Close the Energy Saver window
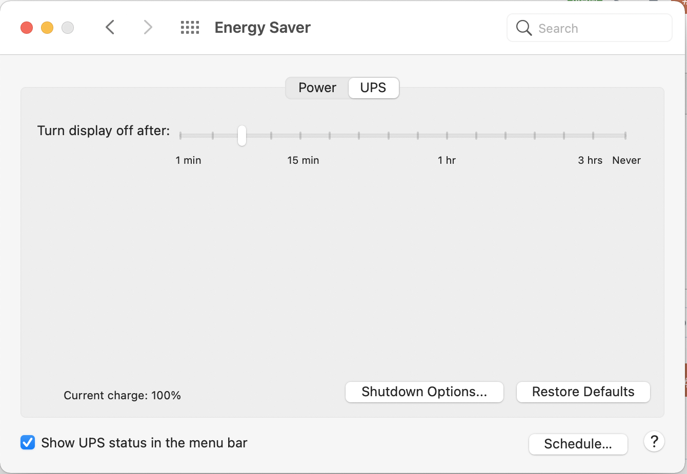 pos(27,28)
